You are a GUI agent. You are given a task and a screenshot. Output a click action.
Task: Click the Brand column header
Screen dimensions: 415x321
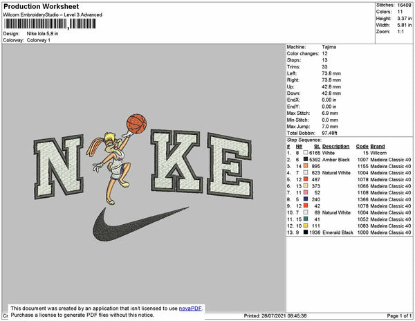378,147
